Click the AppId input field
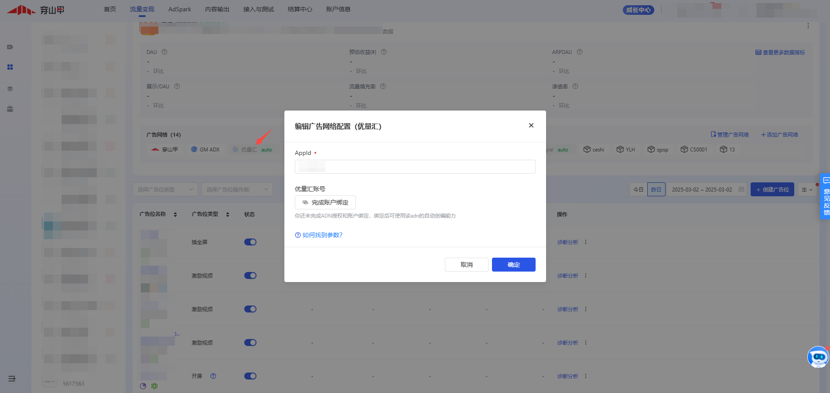Viewport: 830px width, 393px height. coord(415,167)
